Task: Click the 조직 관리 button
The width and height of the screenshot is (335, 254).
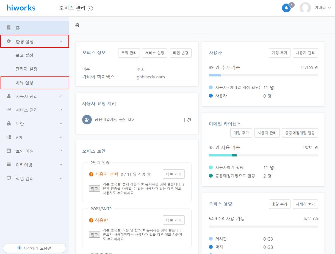Action: pos(129,53)
